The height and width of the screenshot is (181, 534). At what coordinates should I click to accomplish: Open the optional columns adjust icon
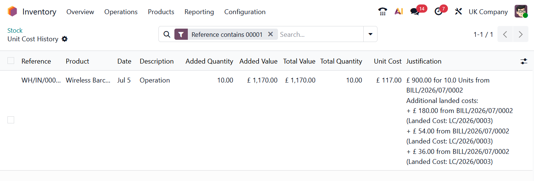pyautogui.click(x=524, y=61)
